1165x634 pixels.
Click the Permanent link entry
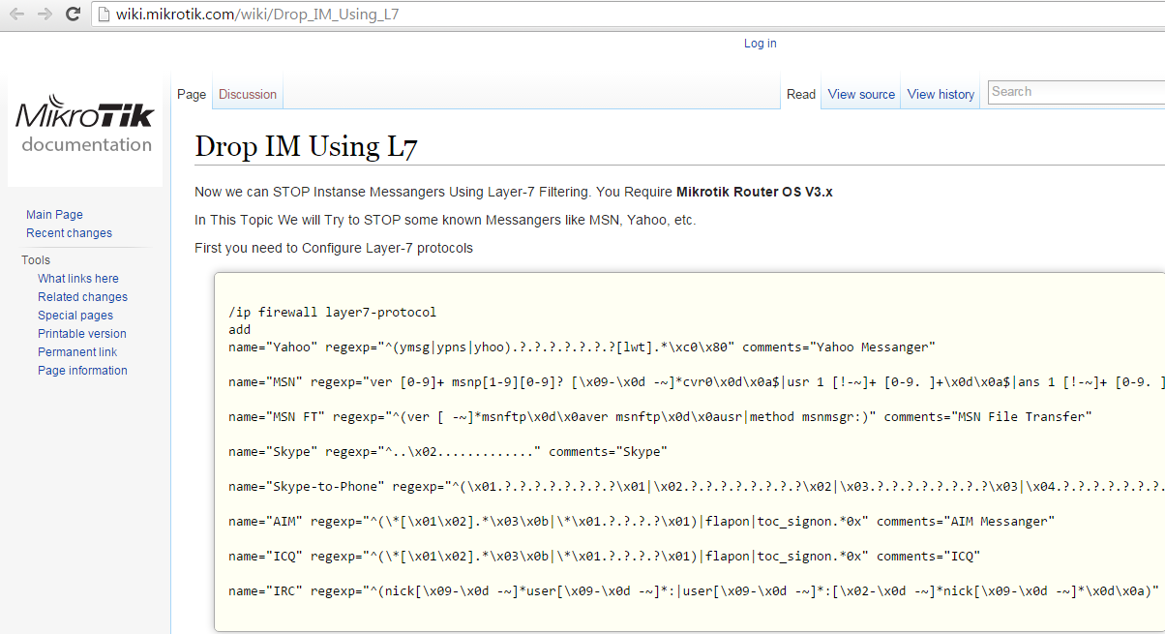77,352
